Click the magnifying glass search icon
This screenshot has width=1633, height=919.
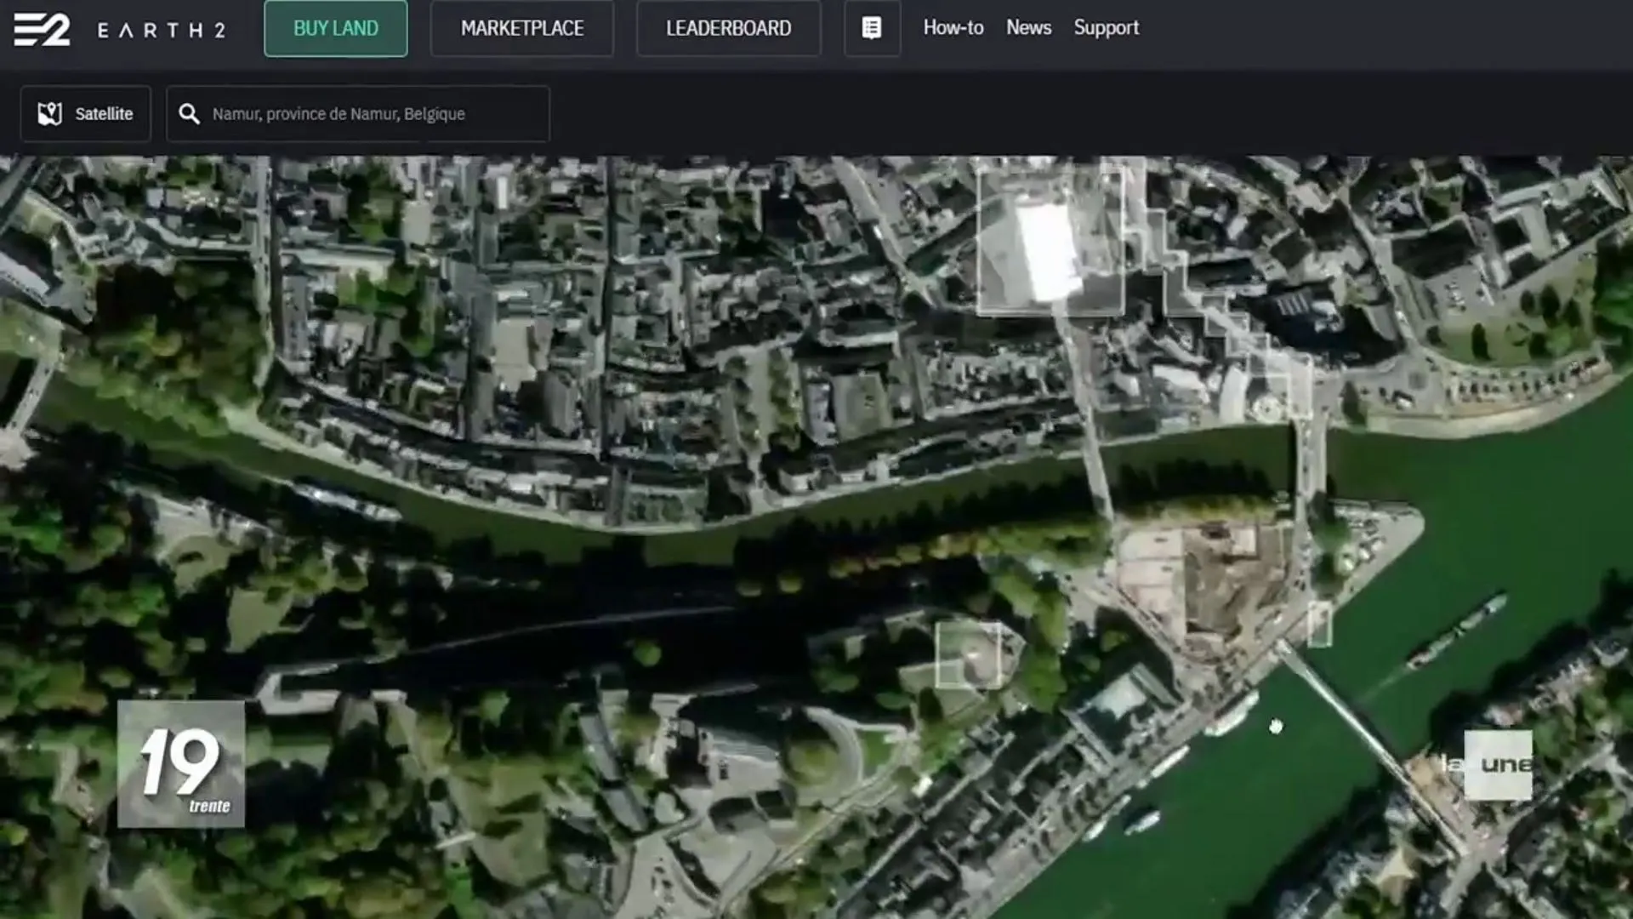pyautogui.click(x=189, y=114)
